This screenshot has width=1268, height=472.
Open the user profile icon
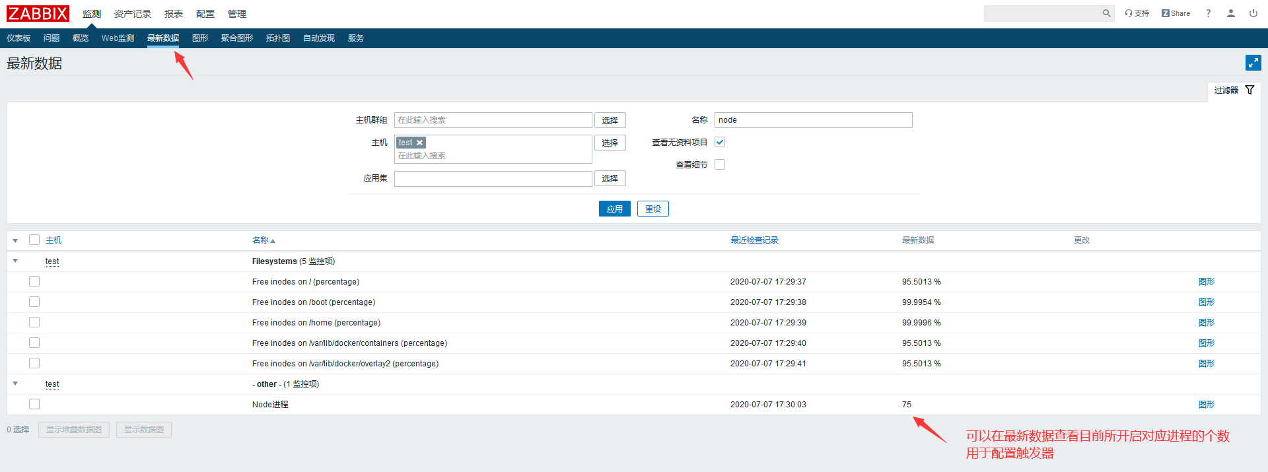click(1230, 13)
